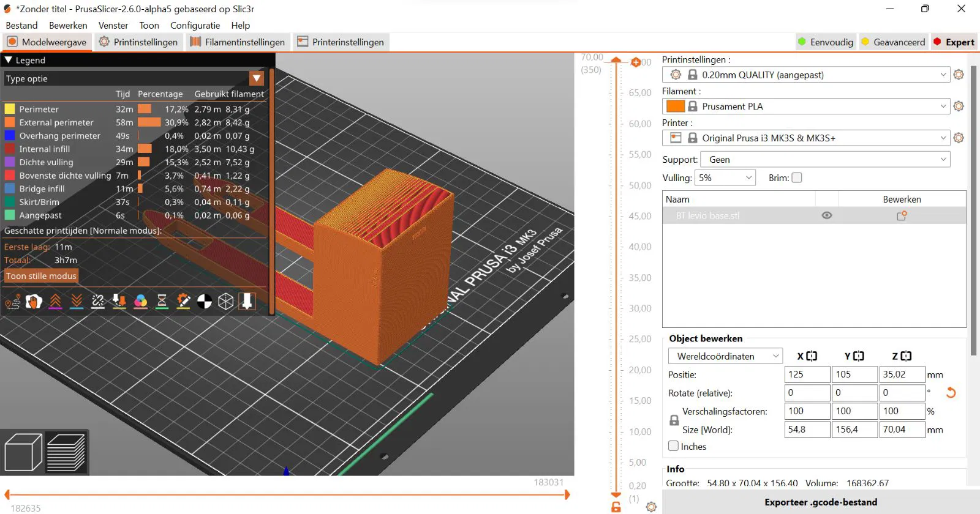Toggle center of gravity icon
This screenshot has width=980, height=514.
[x=205, y=301]
